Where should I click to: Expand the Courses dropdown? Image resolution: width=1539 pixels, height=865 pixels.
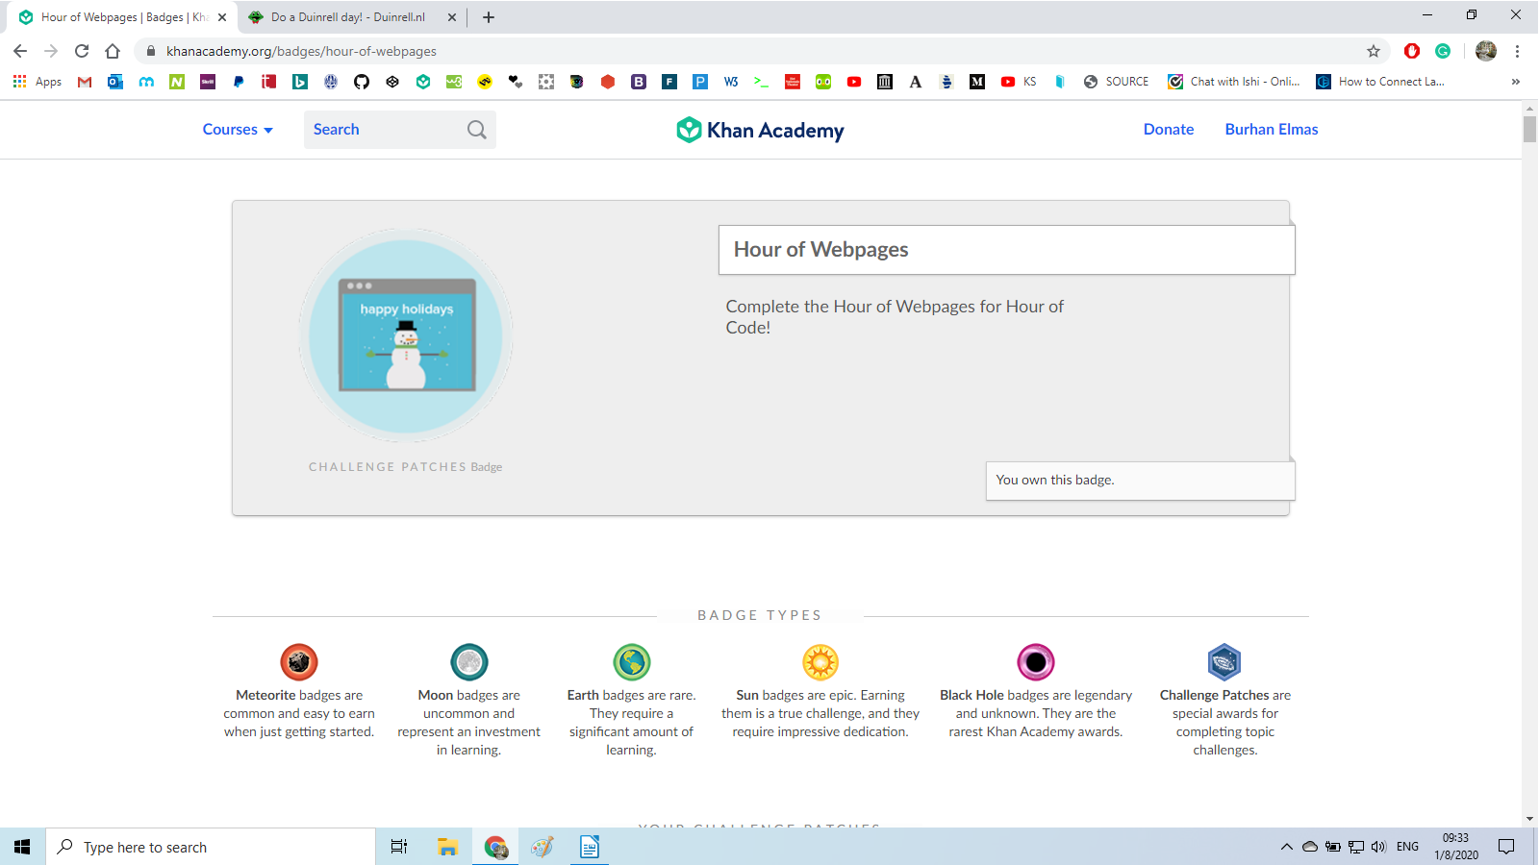click(x=238, y=130)
